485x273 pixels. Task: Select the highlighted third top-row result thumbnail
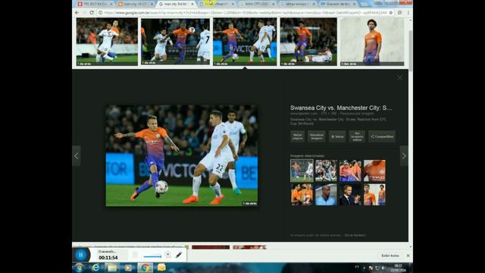[245, 42]
